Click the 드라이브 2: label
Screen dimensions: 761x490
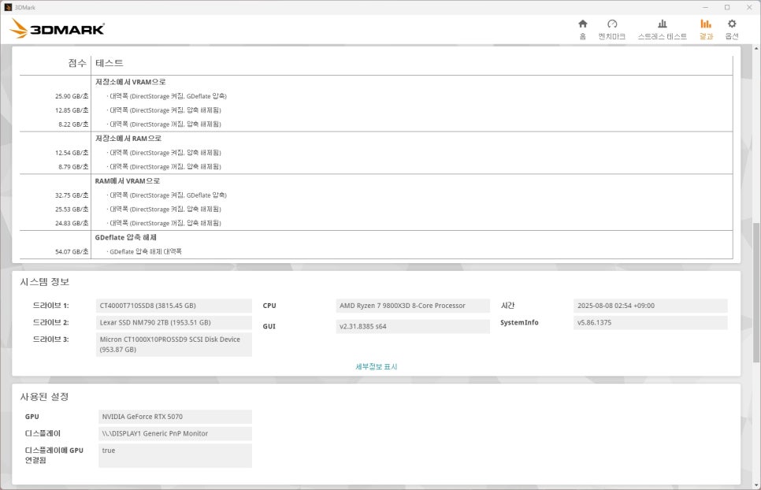pos(50,323)
